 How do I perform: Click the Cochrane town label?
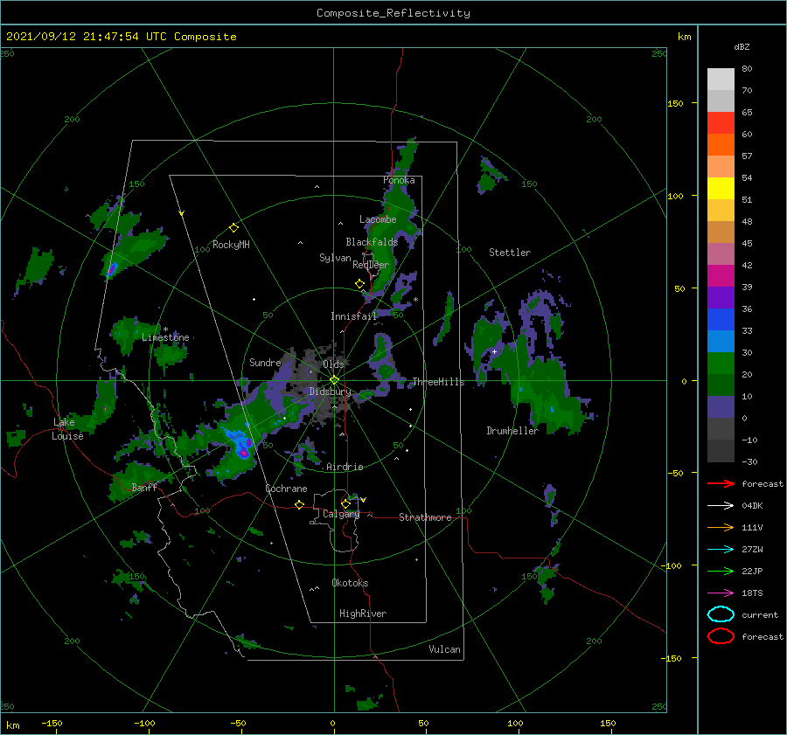click(x=286, y=489)
